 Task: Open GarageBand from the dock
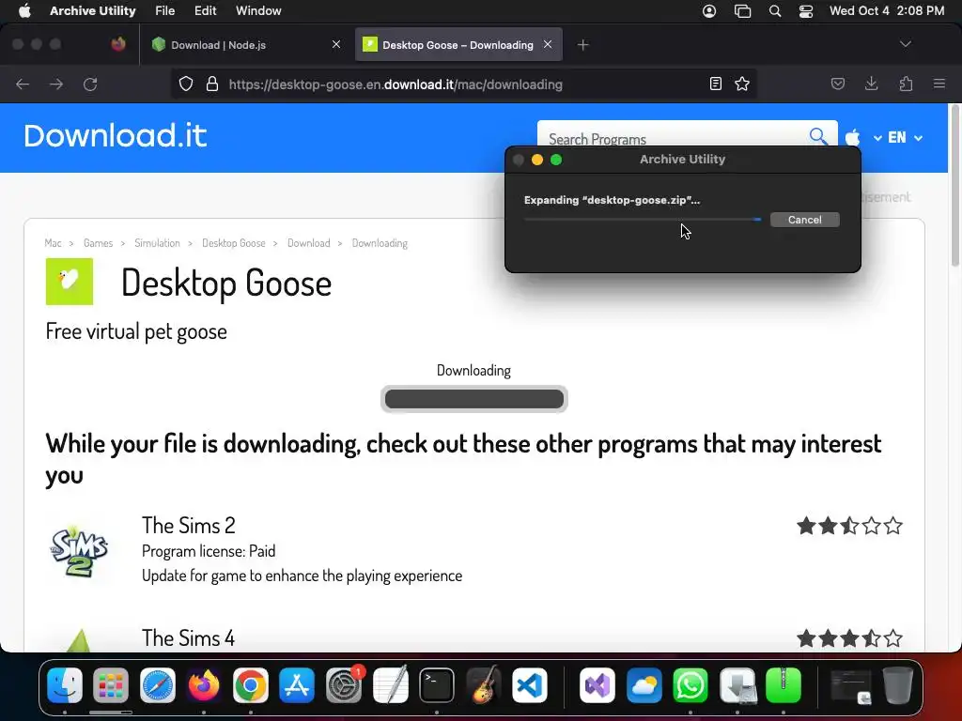click(x=483, y=685)
